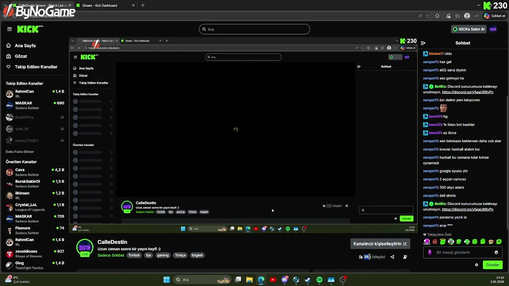
Task: Click Kanalınızı kişiselleştirin button
Action: point(380,244)
